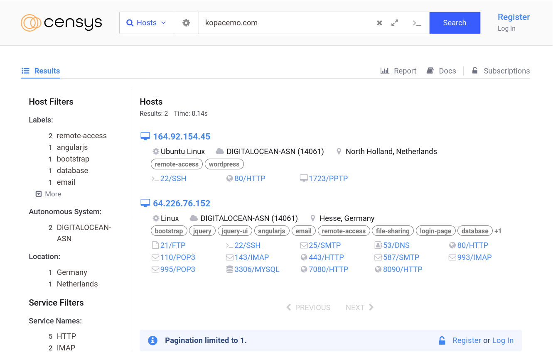Filter by Germany location
553x355 pixels.
pyautogui.click(x=72, y=272)
